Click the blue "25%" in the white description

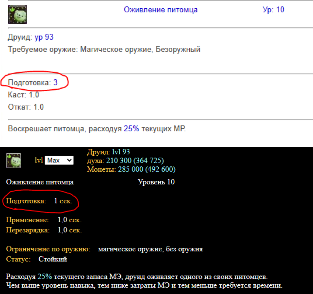point(131,128)
